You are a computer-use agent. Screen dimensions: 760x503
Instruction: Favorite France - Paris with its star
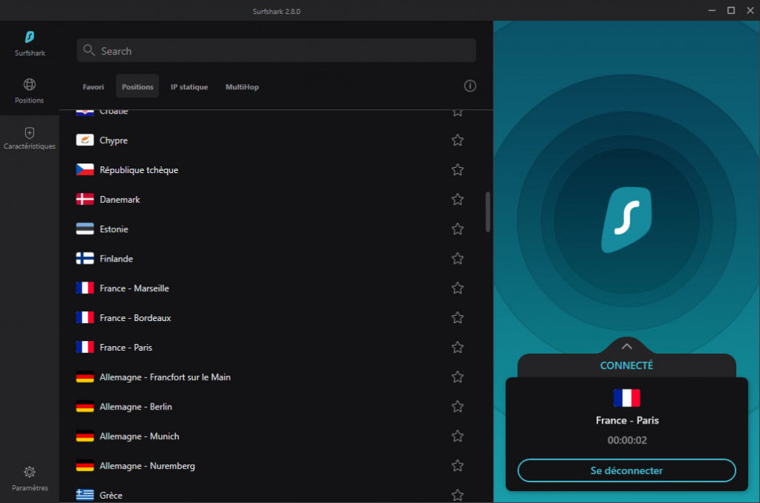pyautogui.click(x=457, y=347)
